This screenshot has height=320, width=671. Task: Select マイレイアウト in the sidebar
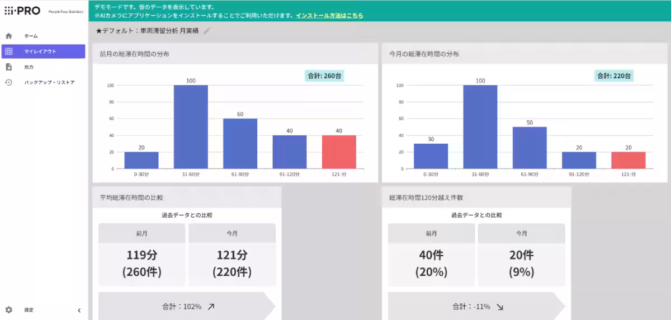(x=43, y=51)
